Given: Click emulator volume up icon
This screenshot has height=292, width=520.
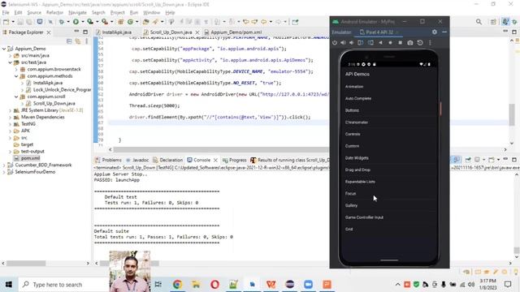Looking at the screenshot, I should pos(343,43).
